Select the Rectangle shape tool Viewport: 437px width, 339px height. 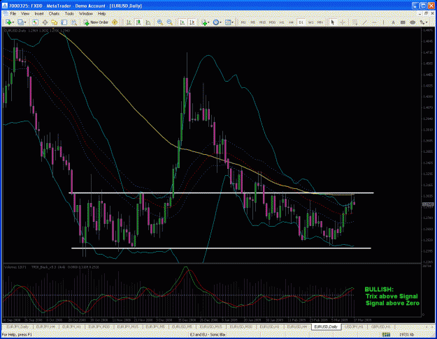(x=403, y=22)
